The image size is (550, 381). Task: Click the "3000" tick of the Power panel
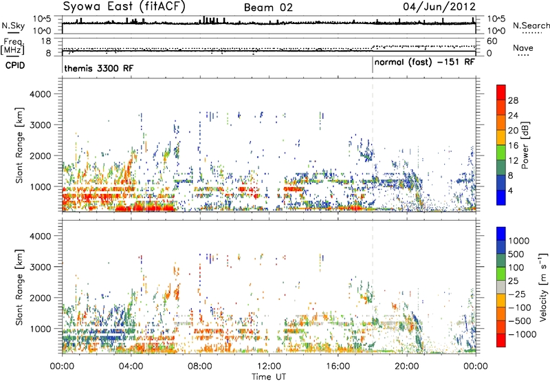pos(41,125)
